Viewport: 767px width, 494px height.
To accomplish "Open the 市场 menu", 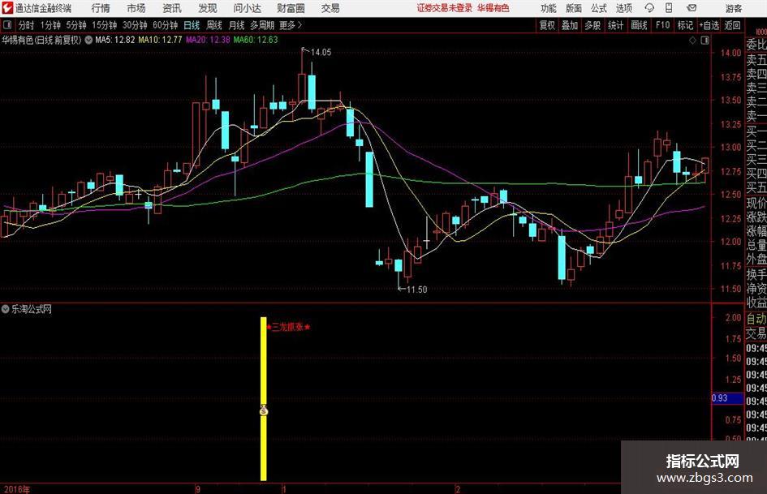I will [136, 8].
